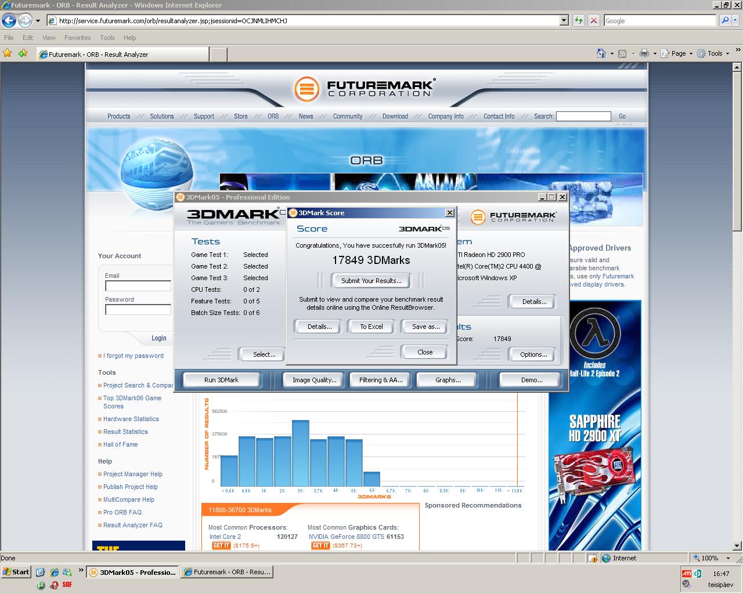Open the Edit menu
The height and width of the screenshot is (594, 743).
point(28,38)
